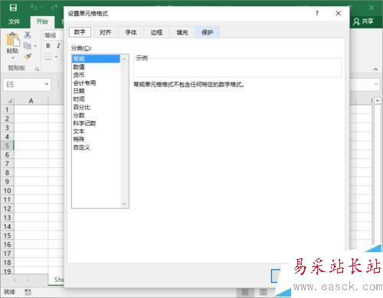Click the Paste clipboard icon
Viewport: 383px width, 298px height.
point(13,40)
